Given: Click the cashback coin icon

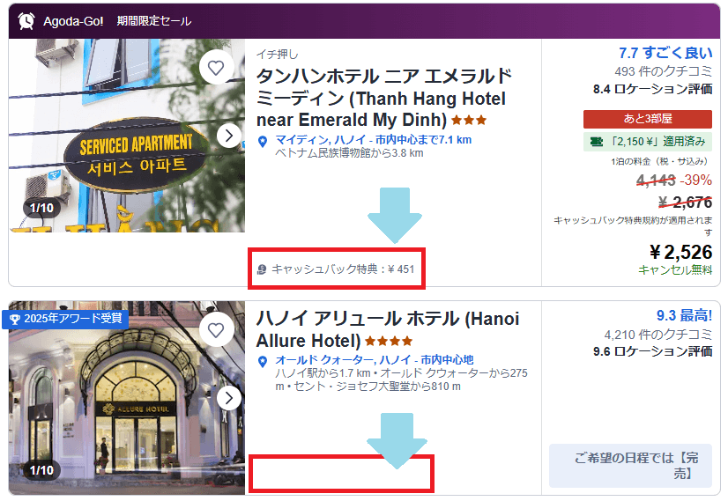Looking at the screenshot, I should [262, 269].
